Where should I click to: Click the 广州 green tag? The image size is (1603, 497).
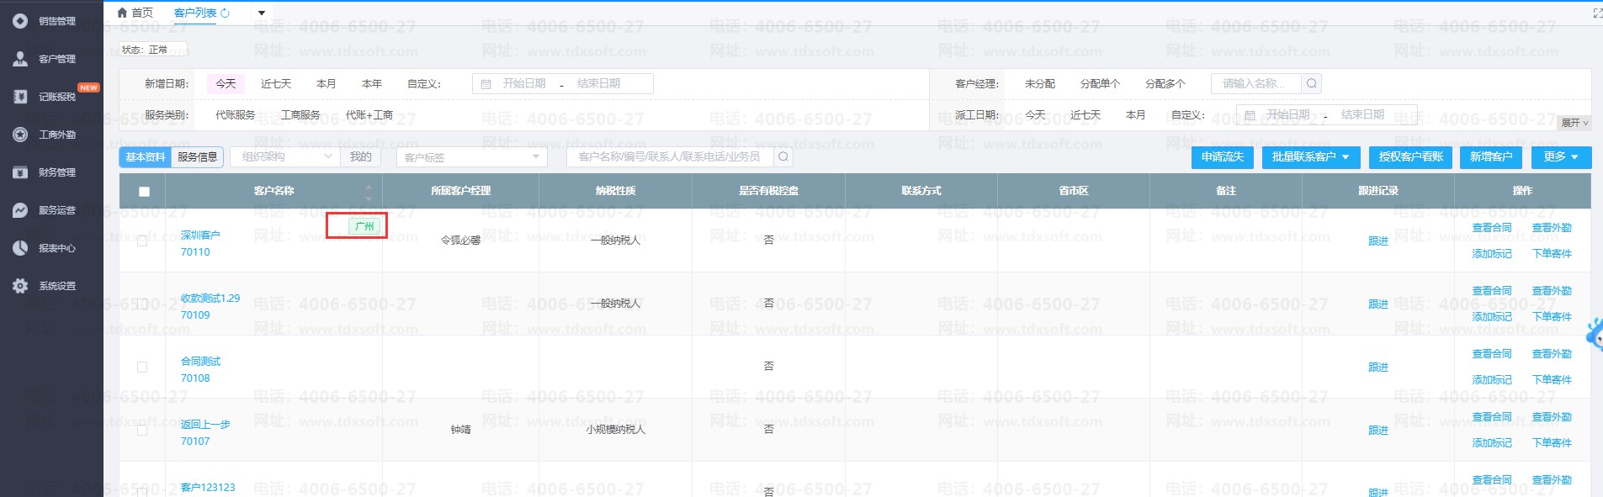[x=364, y=226]
